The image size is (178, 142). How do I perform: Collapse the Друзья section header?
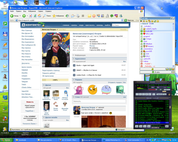click(56, 85)
